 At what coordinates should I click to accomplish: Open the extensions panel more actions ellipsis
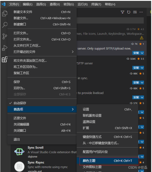tap(141, 12)
